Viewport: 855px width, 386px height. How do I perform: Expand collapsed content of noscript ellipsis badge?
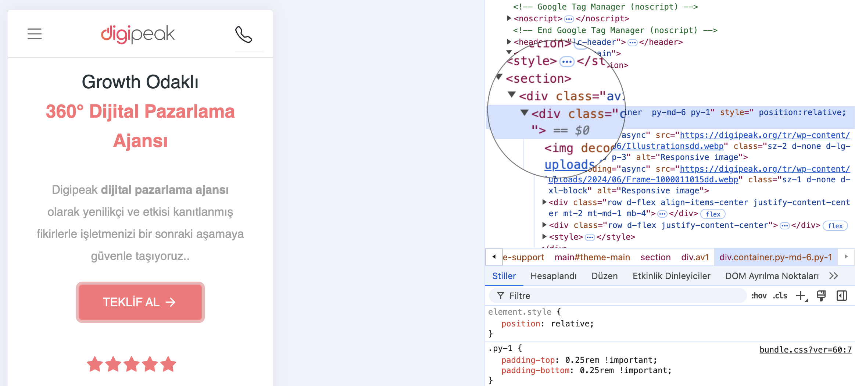click(569, 19)
